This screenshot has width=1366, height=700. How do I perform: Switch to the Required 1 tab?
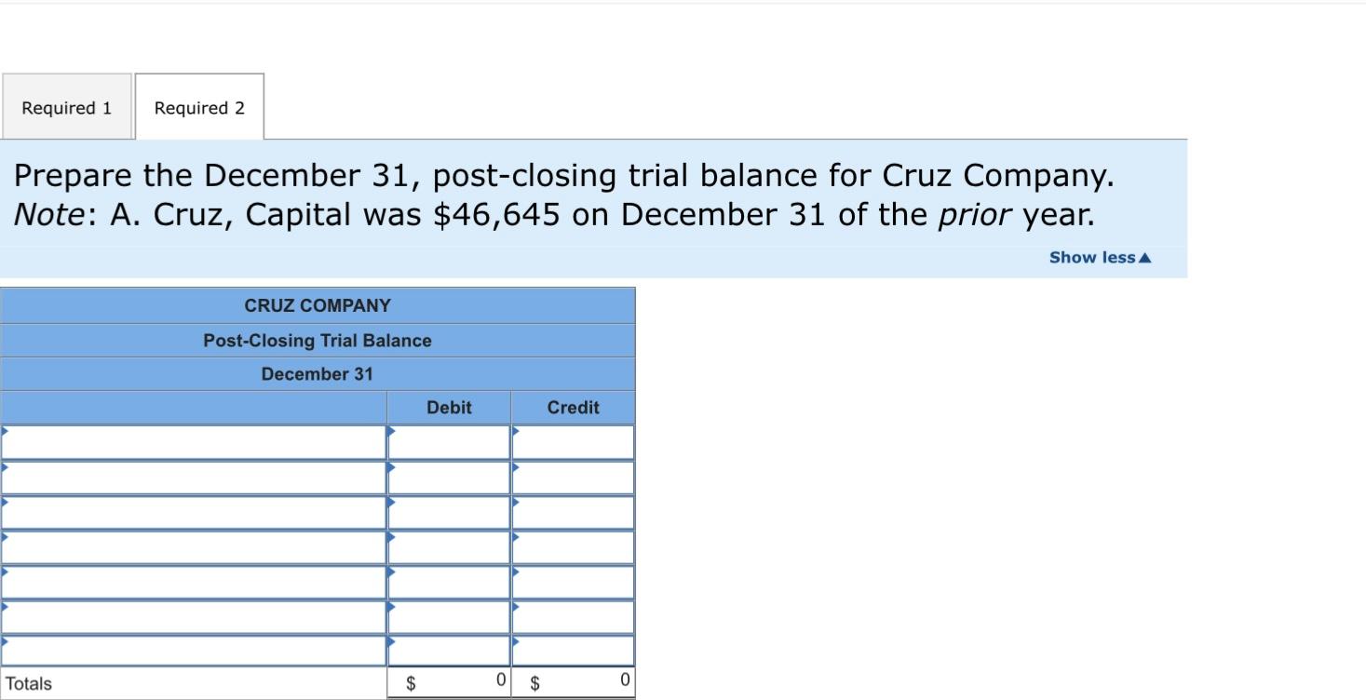tap(66, 107)
